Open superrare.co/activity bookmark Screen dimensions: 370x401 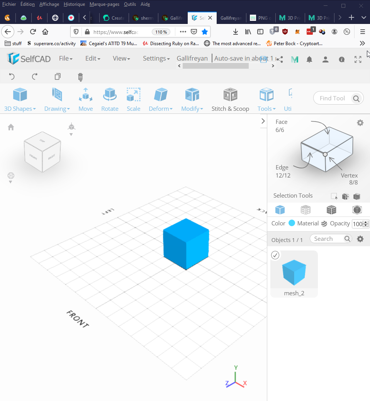(x=51, y=44)
